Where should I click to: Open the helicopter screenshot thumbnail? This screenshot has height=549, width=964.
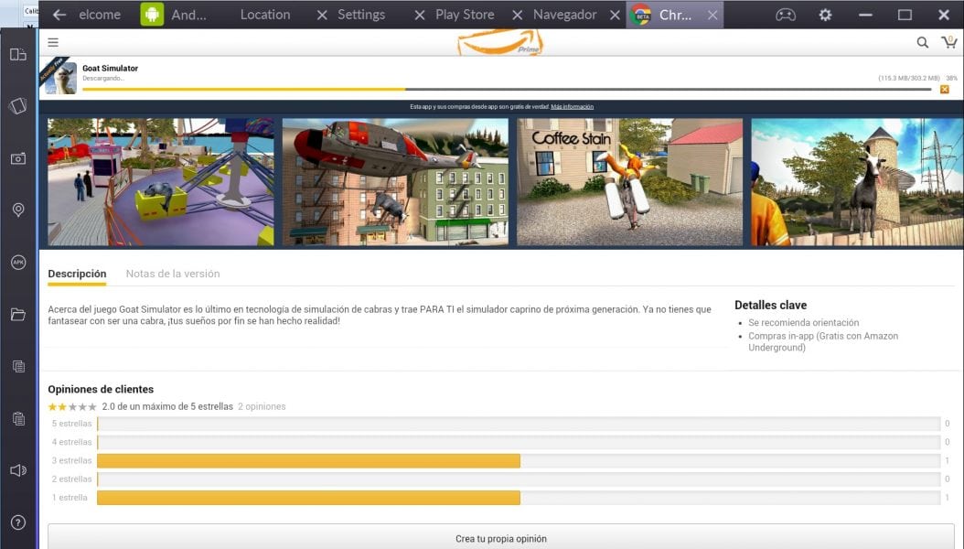tap(395, 182)
